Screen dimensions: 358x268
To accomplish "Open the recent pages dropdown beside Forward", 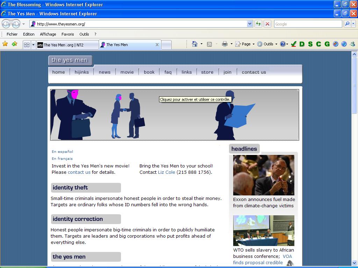I will click(23, 24).
